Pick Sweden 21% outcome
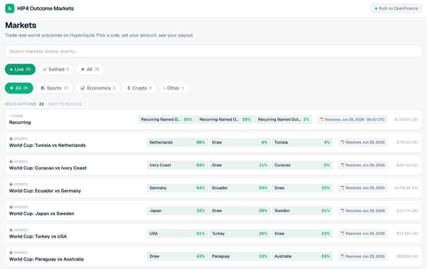The image size is (427, 269). 302,211
